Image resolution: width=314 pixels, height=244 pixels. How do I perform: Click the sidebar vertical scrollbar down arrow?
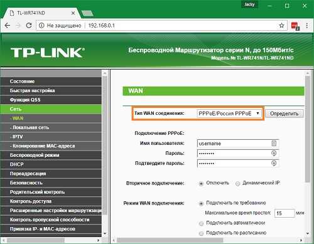[105, 233]
